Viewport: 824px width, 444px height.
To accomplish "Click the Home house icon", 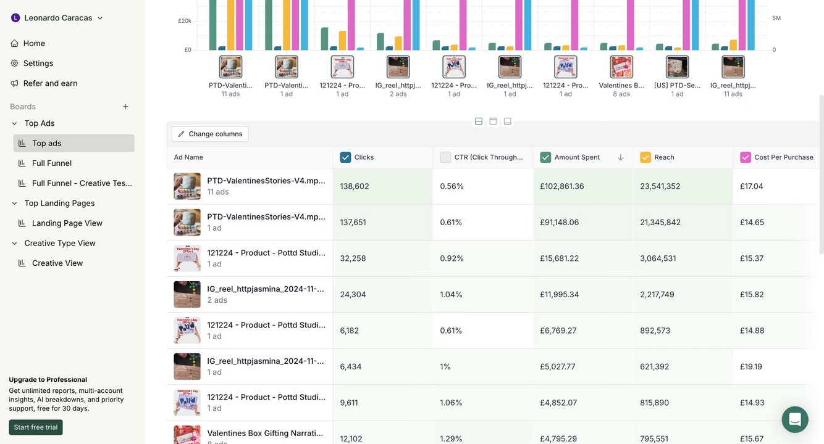I will point(15,43).
